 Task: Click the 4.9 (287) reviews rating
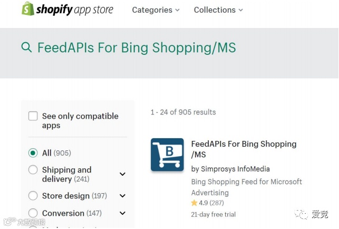211,203
